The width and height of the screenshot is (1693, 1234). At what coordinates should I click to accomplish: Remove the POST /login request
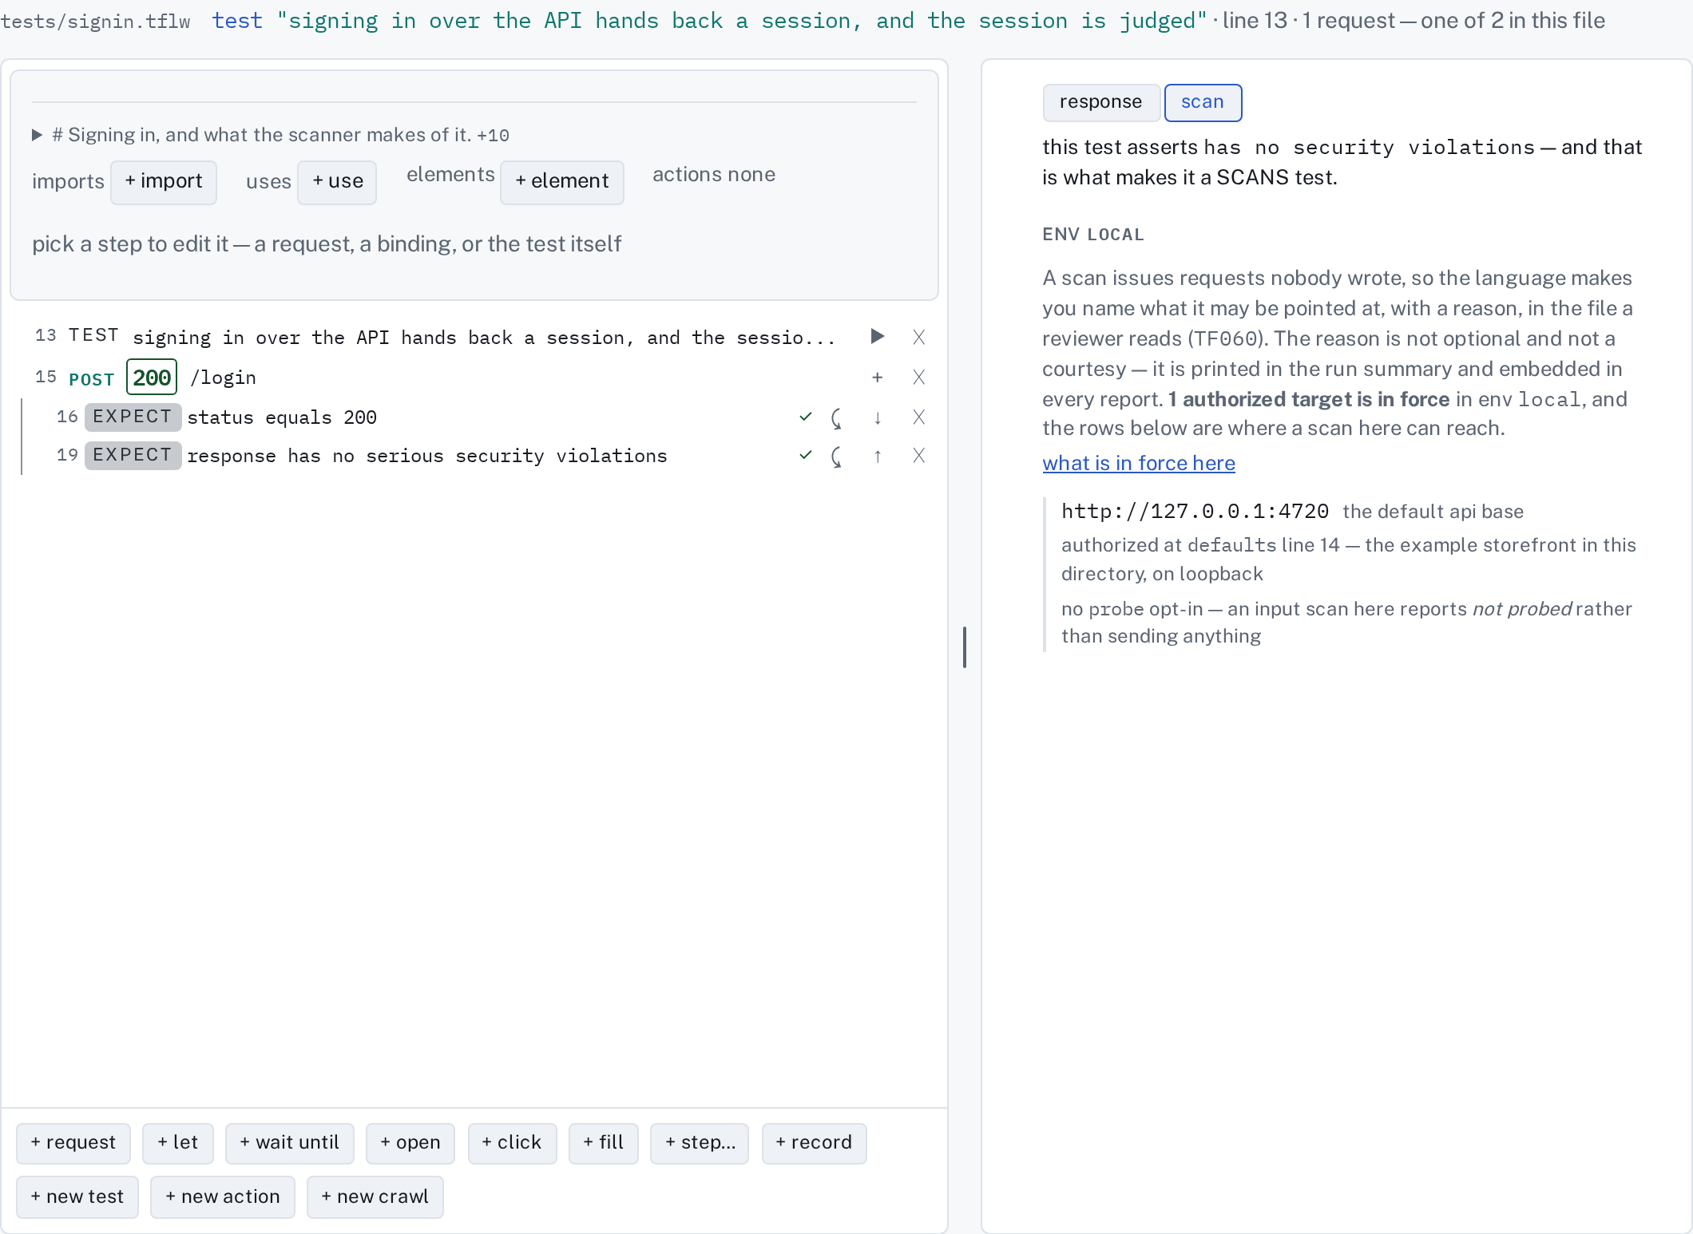[x=919, y=378]
